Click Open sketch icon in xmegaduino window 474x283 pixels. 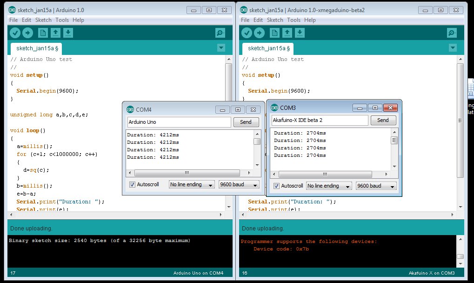pyautogui.click(x=287, y=33)
